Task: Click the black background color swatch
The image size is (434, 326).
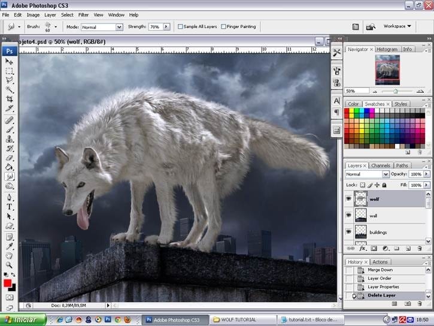Action: 13,289
